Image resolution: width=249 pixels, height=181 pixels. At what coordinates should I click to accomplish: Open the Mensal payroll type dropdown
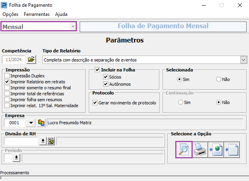73,26
